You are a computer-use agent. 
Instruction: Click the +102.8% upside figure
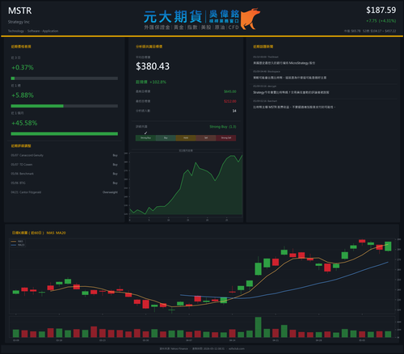[x=158, y=82]
